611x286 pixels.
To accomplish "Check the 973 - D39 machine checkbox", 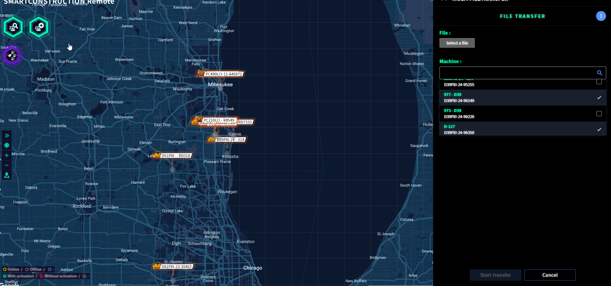I will 599,114.
